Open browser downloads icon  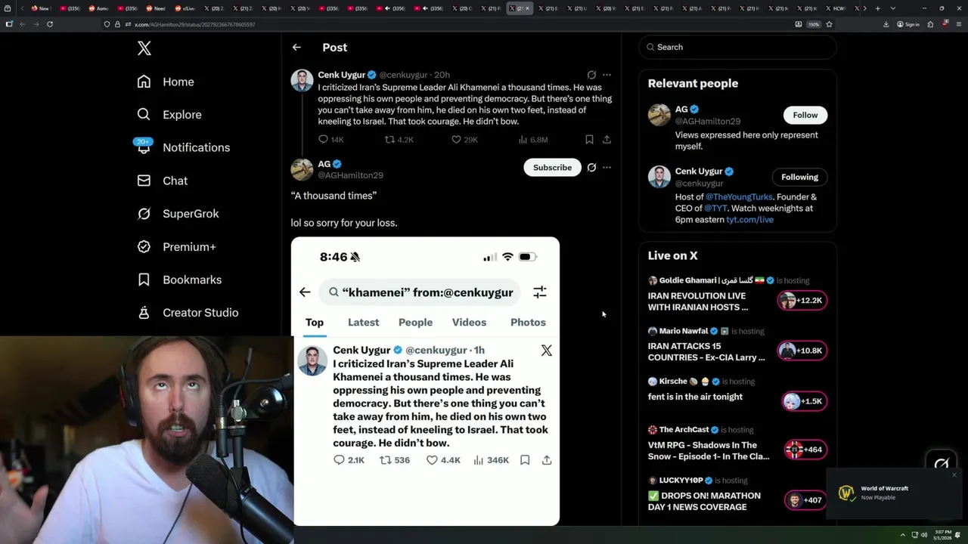[886, 24]
